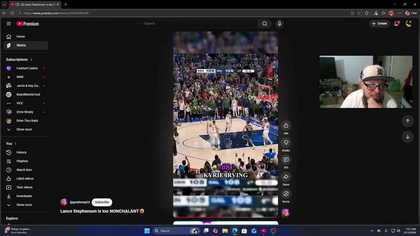Open browser extensions icon

(x=367, y=13)
